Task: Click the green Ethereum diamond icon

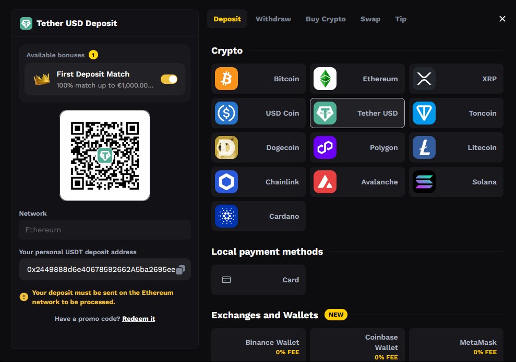Action: point(325,79)
